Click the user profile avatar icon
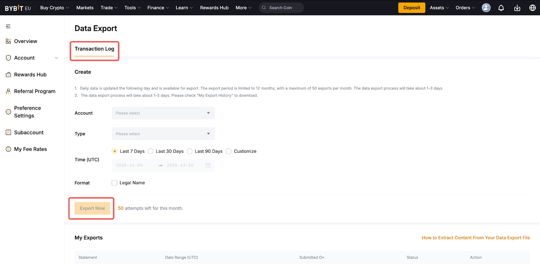The height and width of the screenshot is (268, 540). pyautogui.click(x=486, y=8)
